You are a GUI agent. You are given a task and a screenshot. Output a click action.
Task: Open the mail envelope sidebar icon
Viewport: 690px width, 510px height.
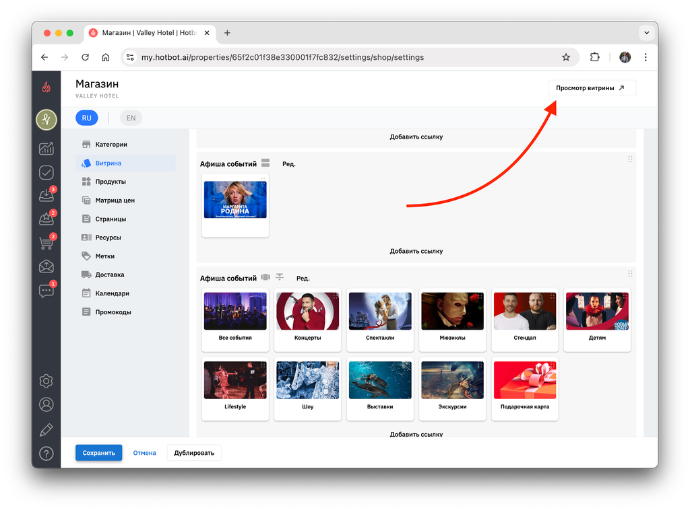(x=46, y=266)
